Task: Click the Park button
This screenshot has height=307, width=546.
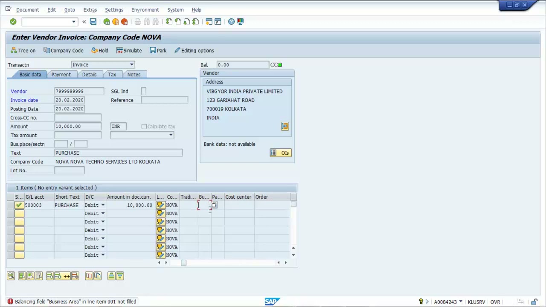Action: 158,50
